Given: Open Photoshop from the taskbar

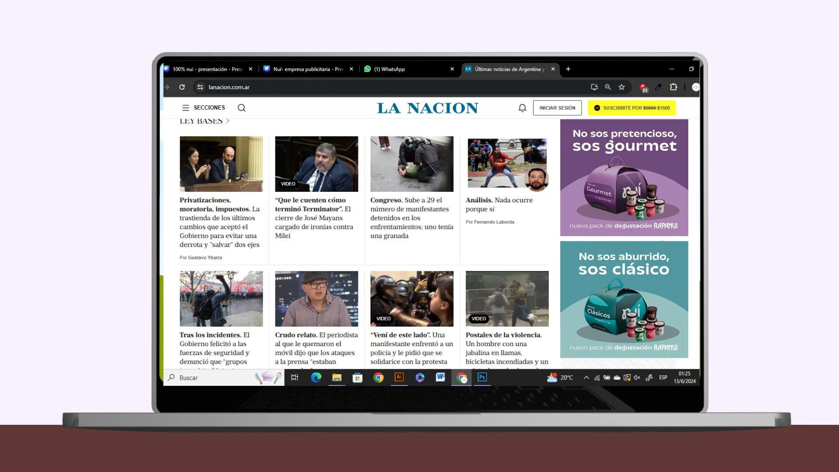Looking at the screenshot, I should tap(482, 377).
